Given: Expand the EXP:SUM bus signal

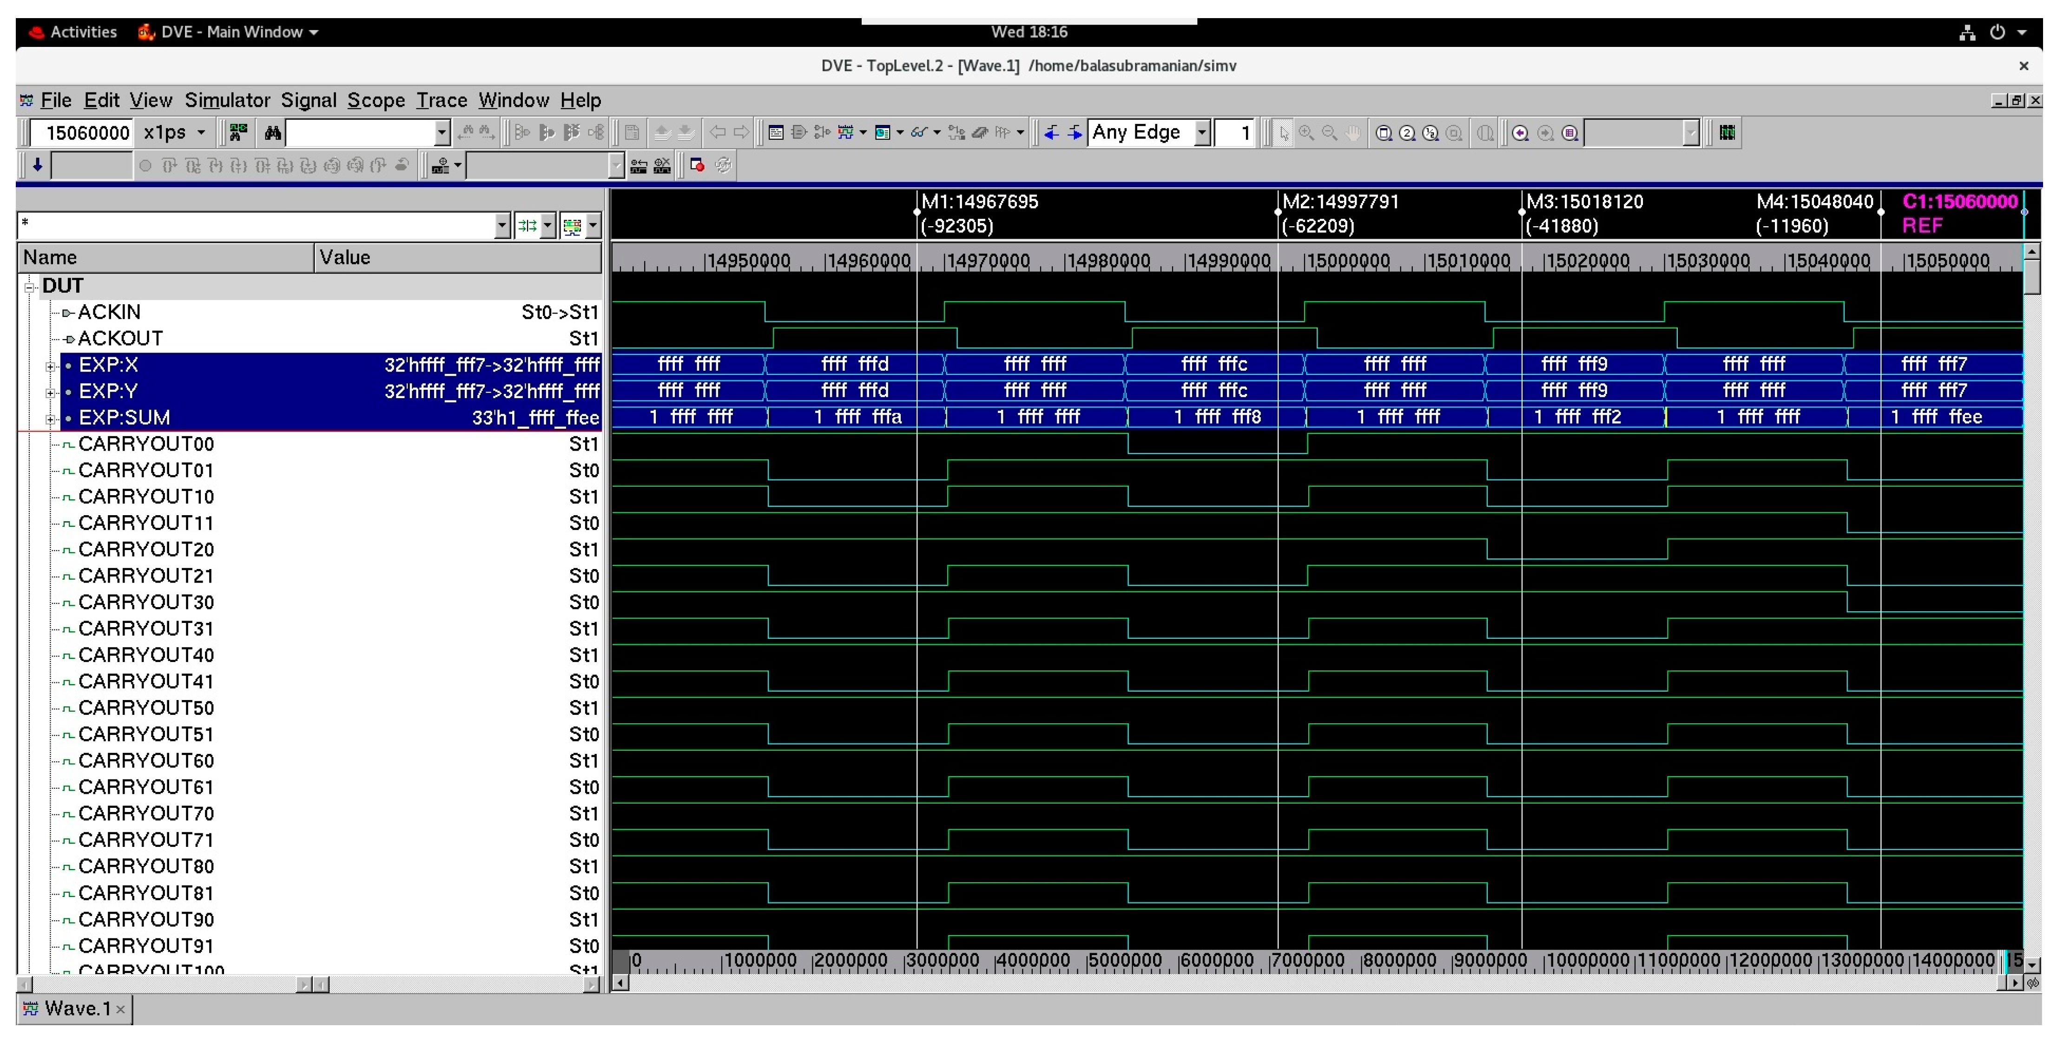Looking at the screenshot, I should [50, 419].
